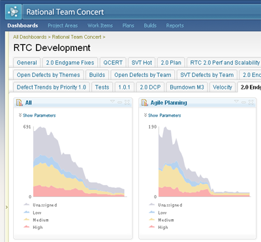Screen dimensions: 261x242
Task: Remove the All widget with X icon
Action: (127, 102)
